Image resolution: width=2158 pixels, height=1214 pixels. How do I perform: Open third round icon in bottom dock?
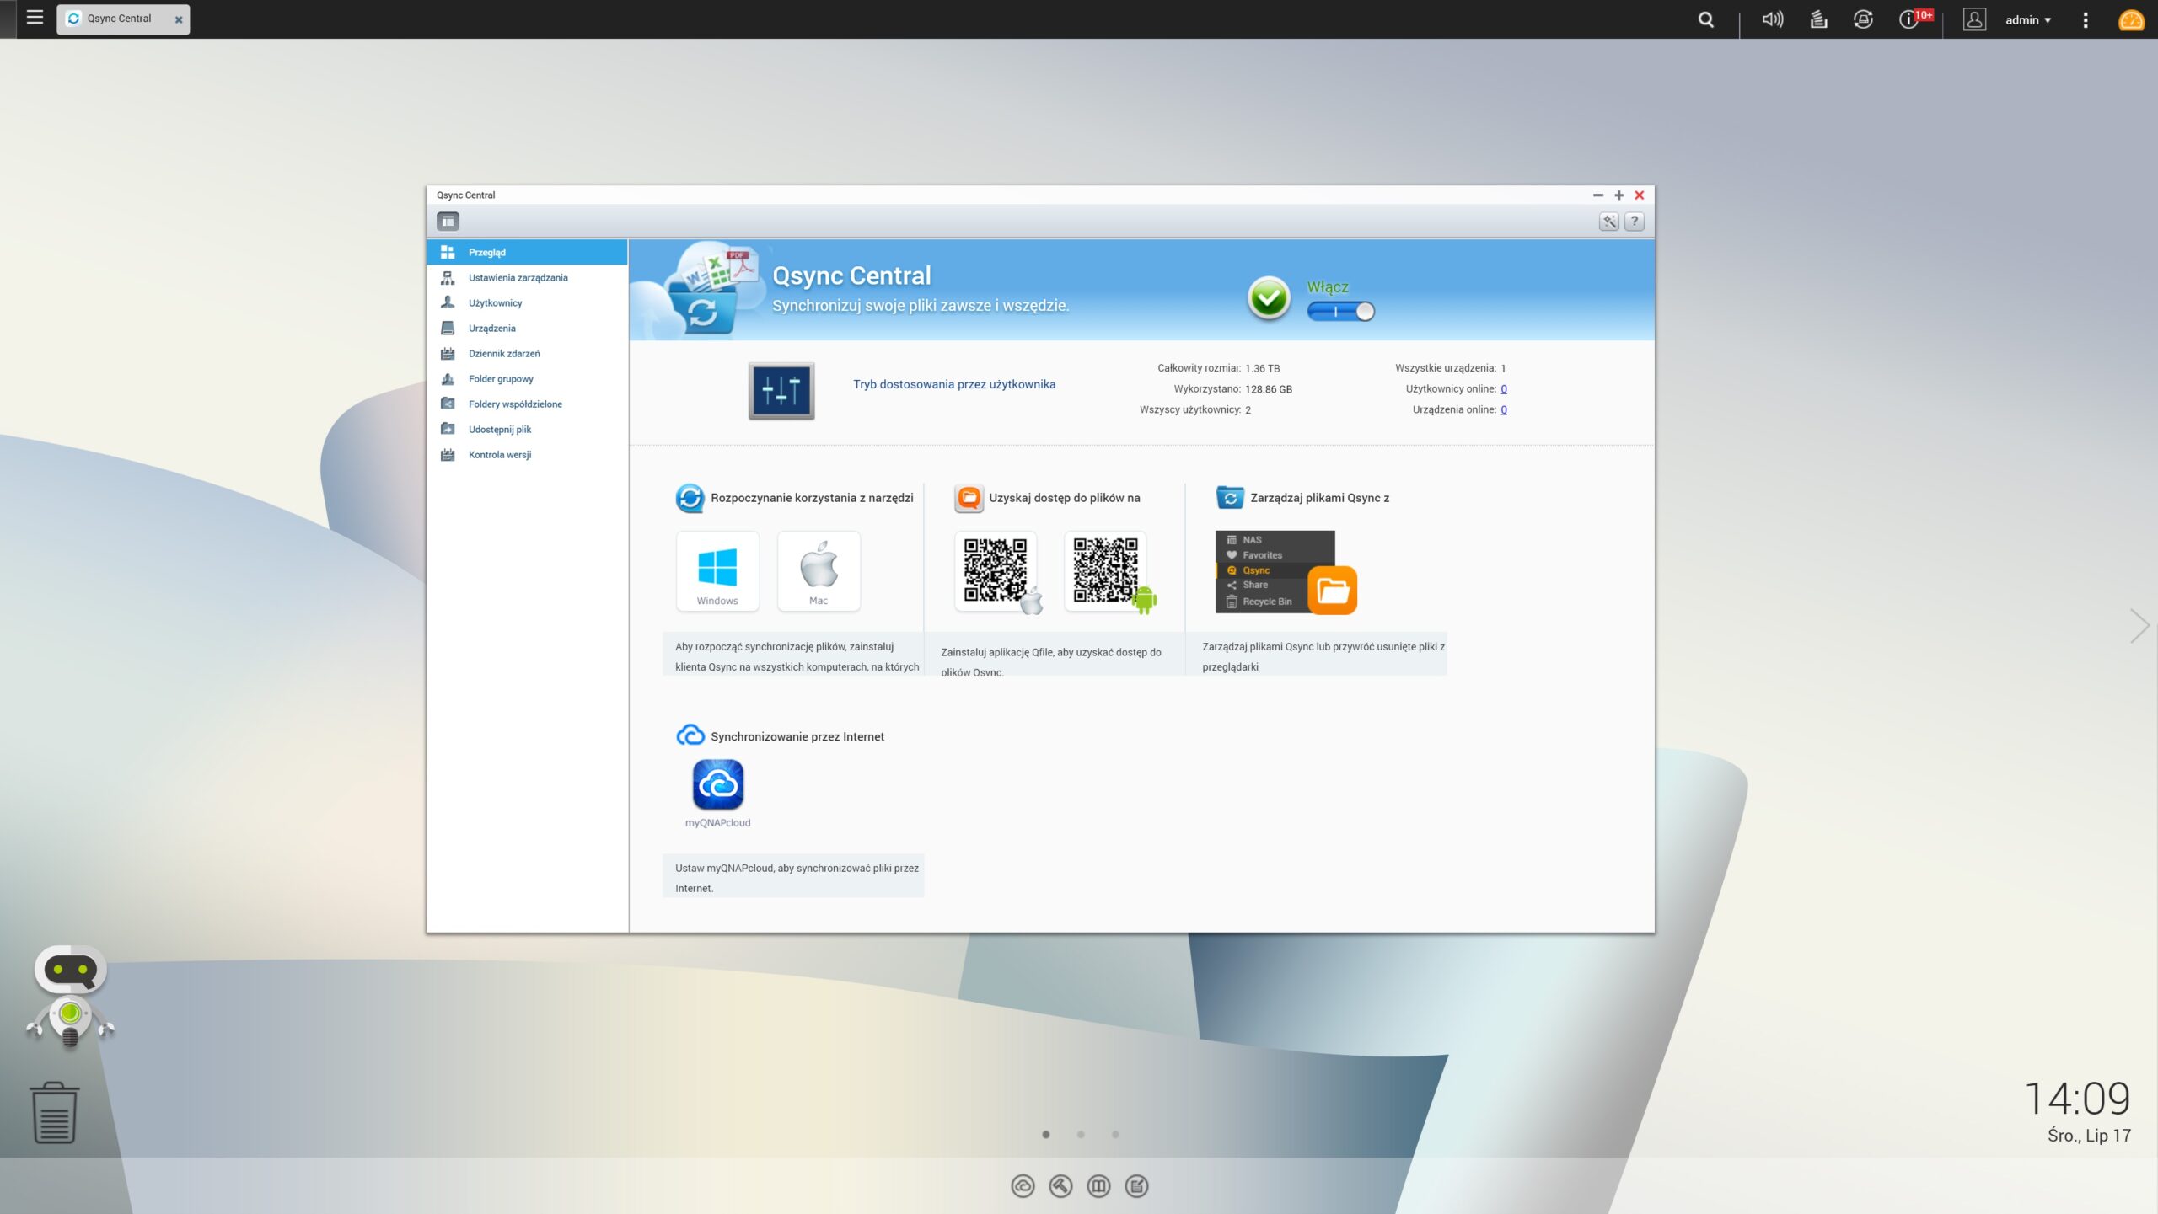coord(1098,1186)
